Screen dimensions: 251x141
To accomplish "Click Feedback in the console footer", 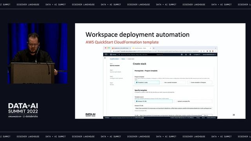I will point(107,117).
